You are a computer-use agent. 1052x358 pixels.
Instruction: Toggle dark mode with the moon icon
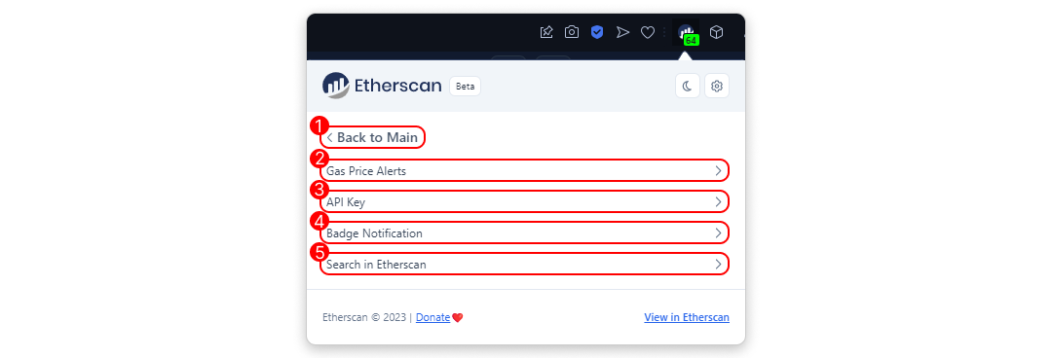pos(687,86)
